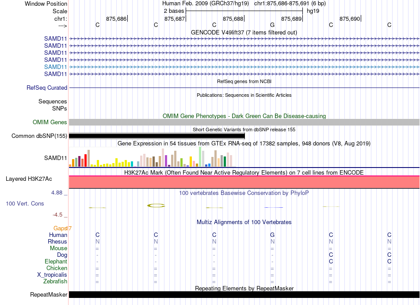This screenshot has height=305, width=420.
Task: Click the G base in the Human alignment row
Action: click(272, 235)
